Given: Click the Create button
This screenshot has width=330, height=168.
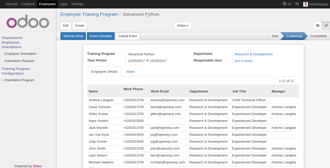Looking at the screenshot, I should tap(80, 26).
